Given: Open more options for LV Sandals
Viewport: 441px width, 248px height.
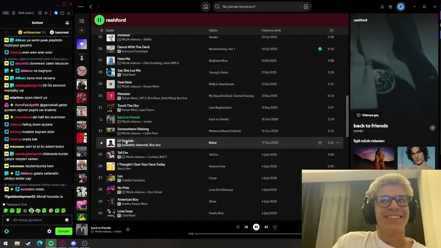Looking at the screenshot, I should click(338, 143).
